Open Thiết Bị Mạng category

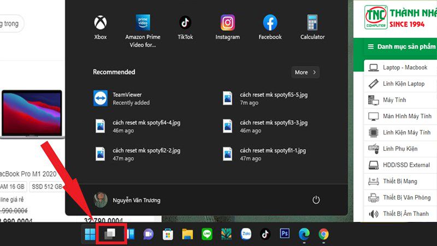coord(400,181)
